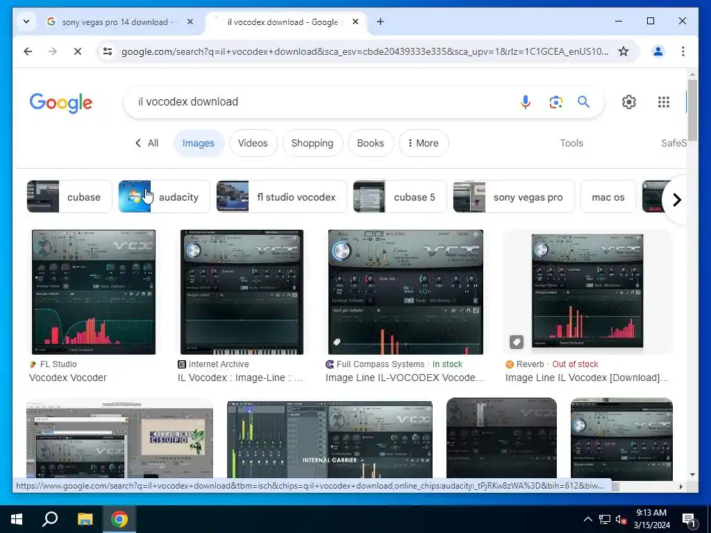
Task: Open the tab search dropdown
Action: 26,22
